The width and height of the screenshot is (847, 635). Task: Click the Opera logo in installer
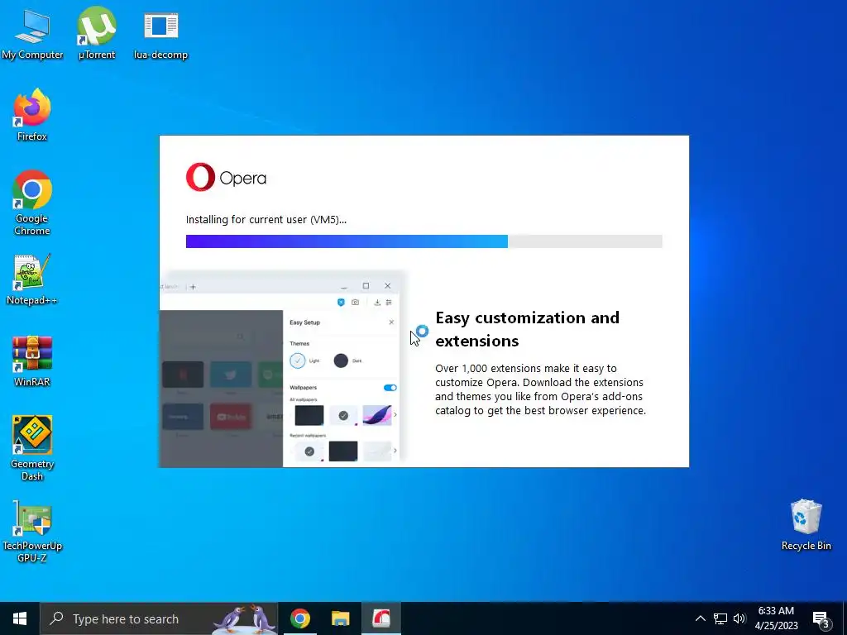coord(226,177)
